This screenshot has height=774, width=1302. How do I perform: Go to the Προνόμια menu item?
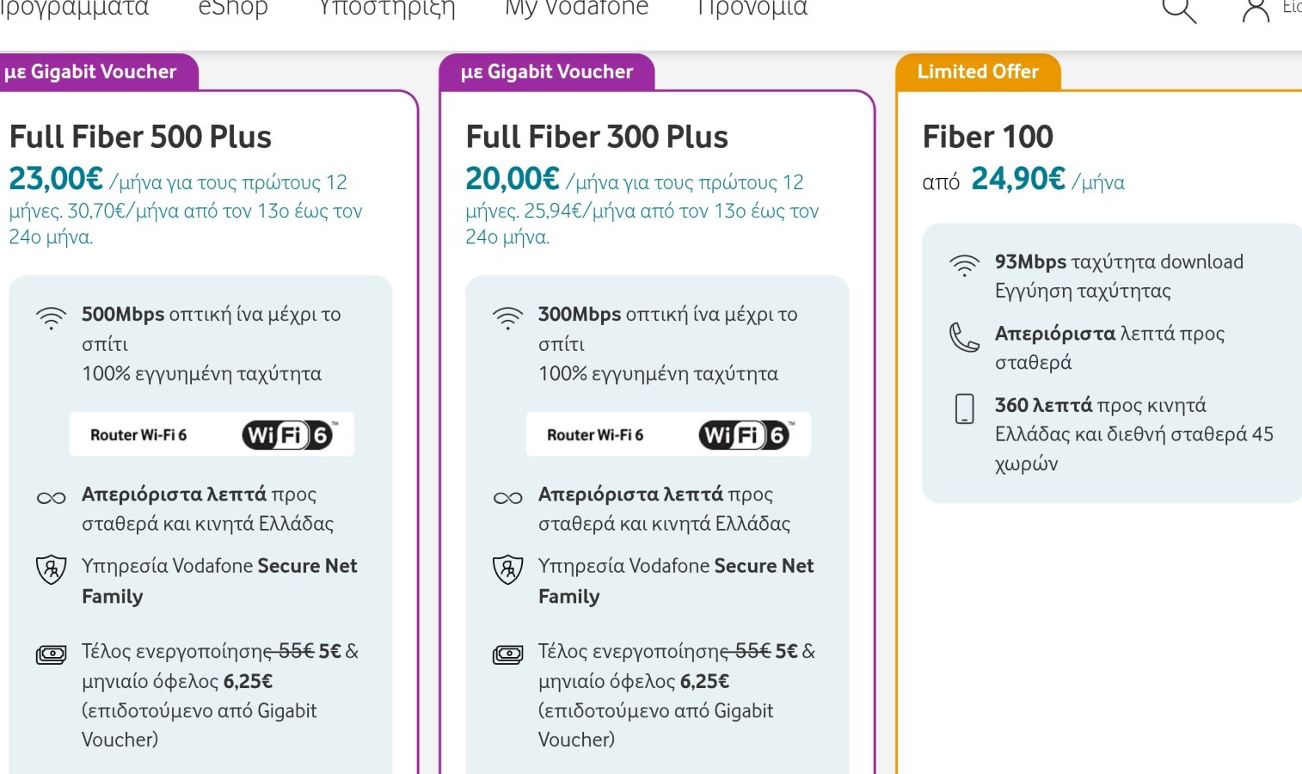pos(752,9)
